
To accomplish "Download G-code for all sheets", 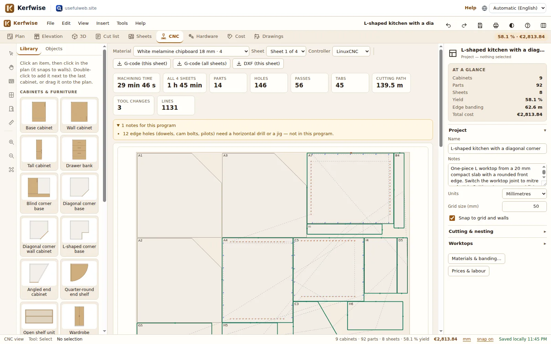I will (x=202, y=64).
